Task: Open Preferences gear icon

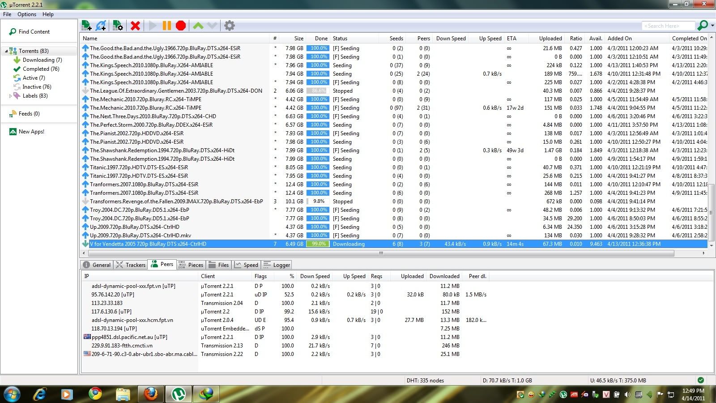Action: [230, 26]
